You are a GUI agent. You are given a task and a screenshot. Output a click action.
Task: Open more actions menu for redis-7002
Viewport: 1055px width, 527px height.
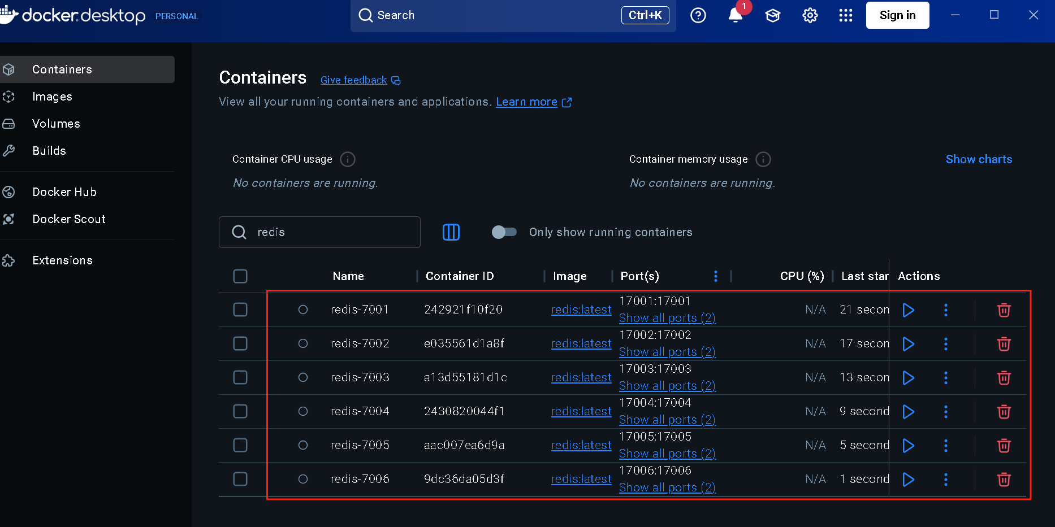[946, 344]
